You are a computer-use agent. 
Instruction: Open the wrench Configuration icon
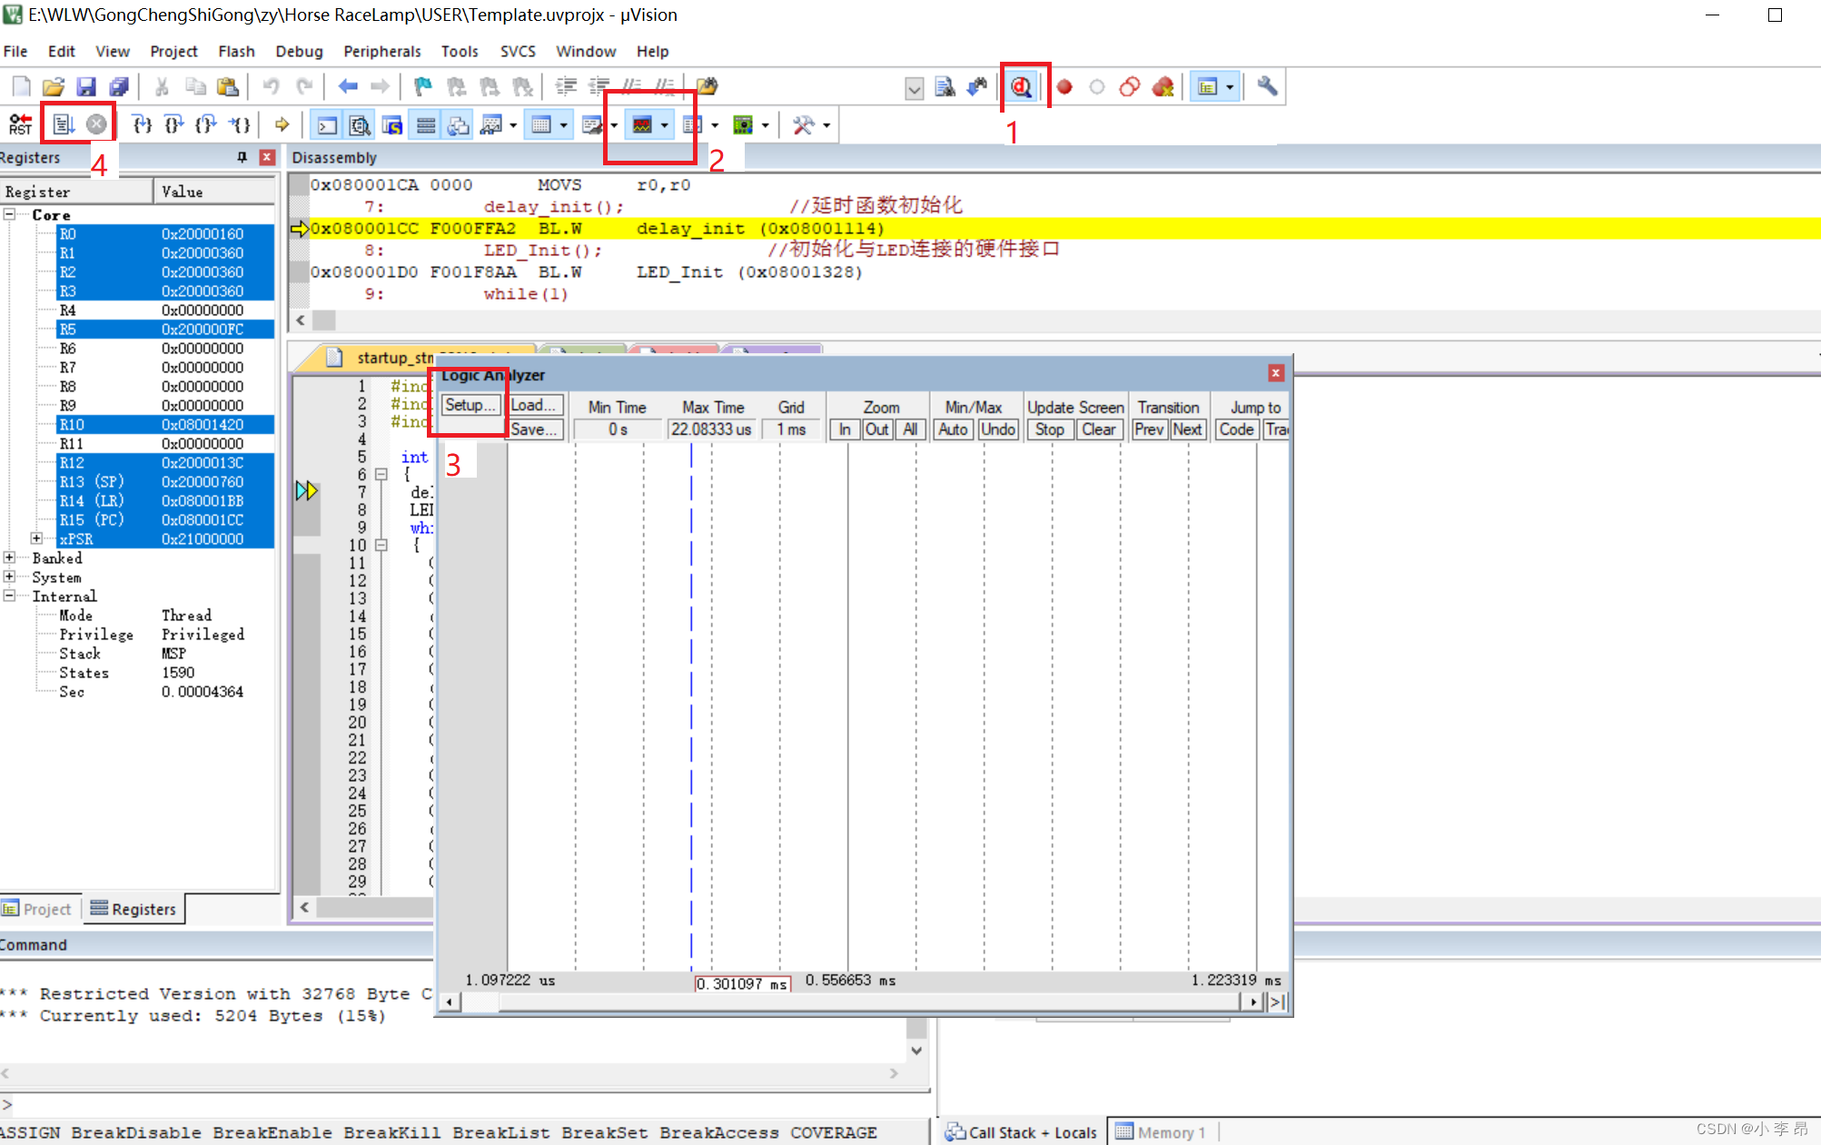[x=1267, y=86]
